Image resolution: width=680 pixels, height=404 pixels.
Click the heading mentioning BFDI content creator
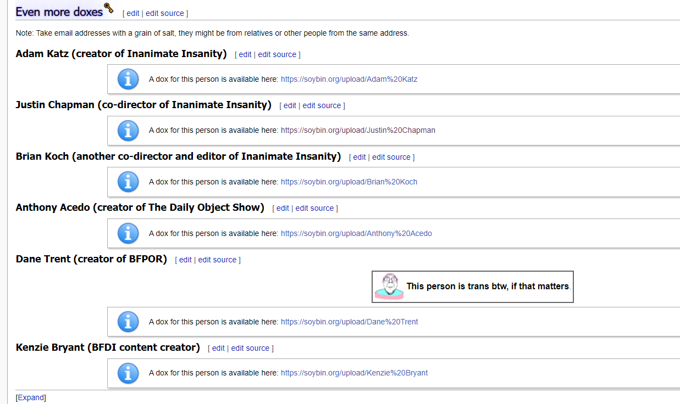tap(108, 347)
